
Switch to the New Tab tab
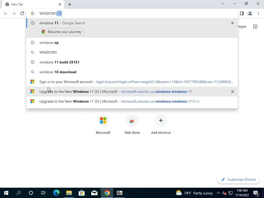click(x=33, y=4)
